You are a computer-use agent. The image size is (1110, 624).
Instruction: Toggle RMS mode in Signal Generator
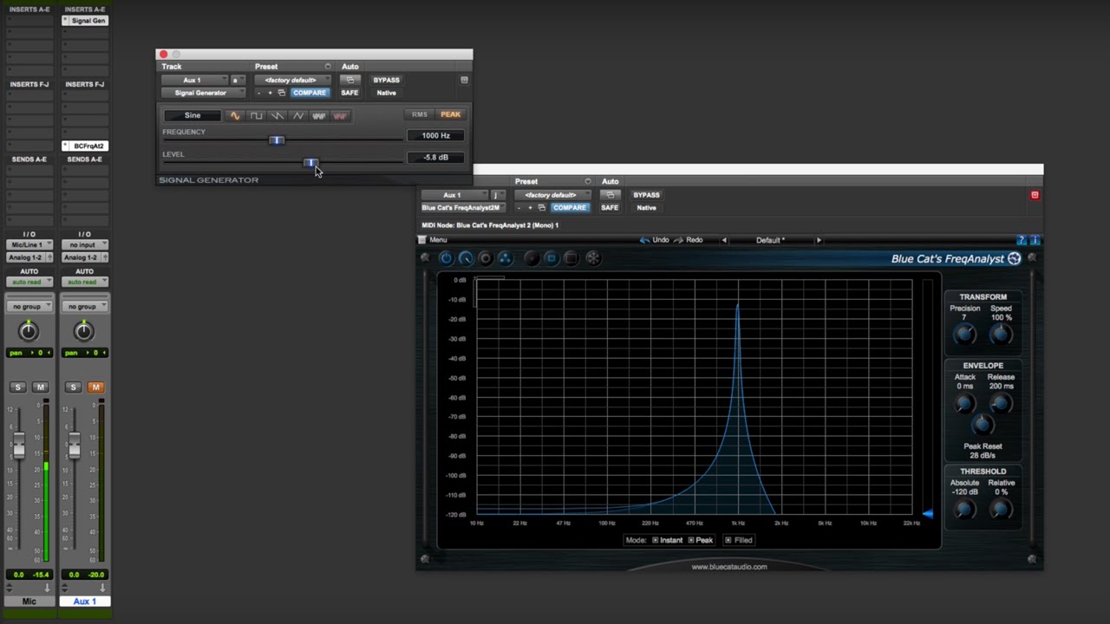point(420,114)
